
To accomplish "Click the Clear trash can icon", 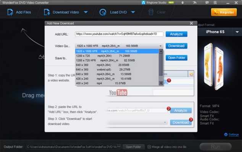I will [x=151, y=12].
